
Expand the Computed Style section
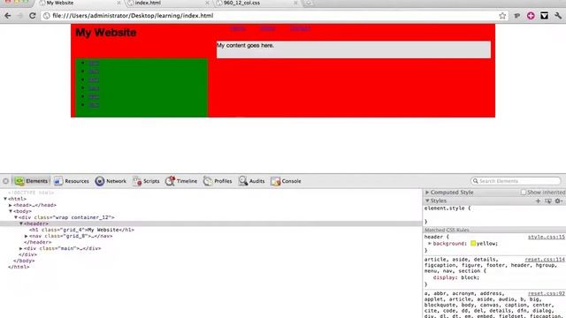click(x=427, y=193)
